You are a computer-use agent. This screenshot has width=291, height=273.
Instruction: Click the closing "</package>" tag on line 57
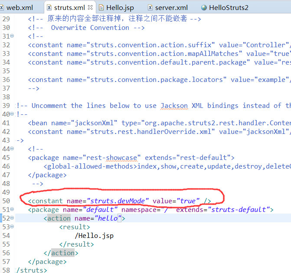point(47,262)
